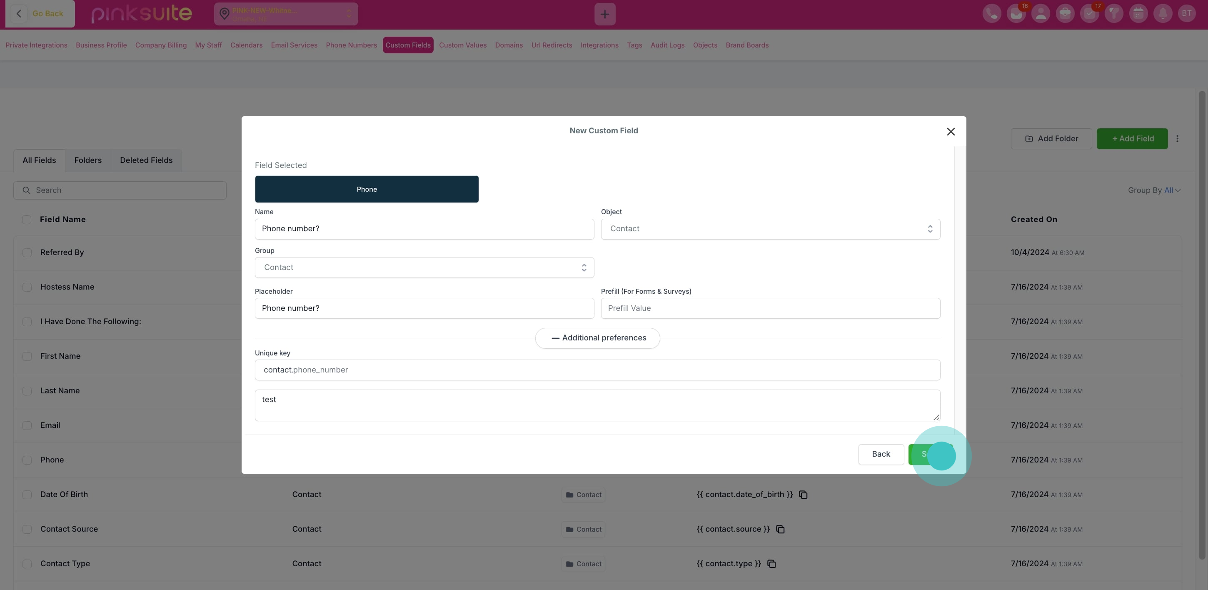Screen dimensions: 1208x590
Task: Open the Custom Values menu item
Action: point(462,45)
